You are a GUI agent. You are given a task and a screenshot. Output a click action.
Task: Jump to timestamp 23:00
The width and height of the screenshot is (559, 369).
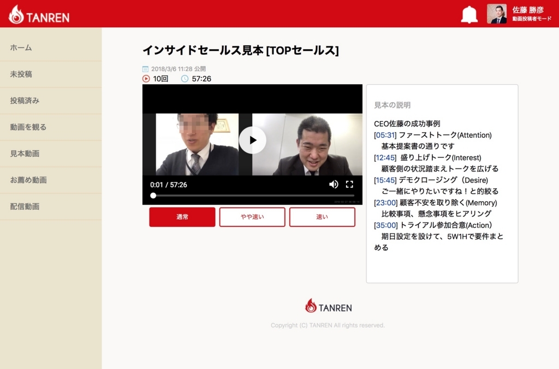coord(386,203)
